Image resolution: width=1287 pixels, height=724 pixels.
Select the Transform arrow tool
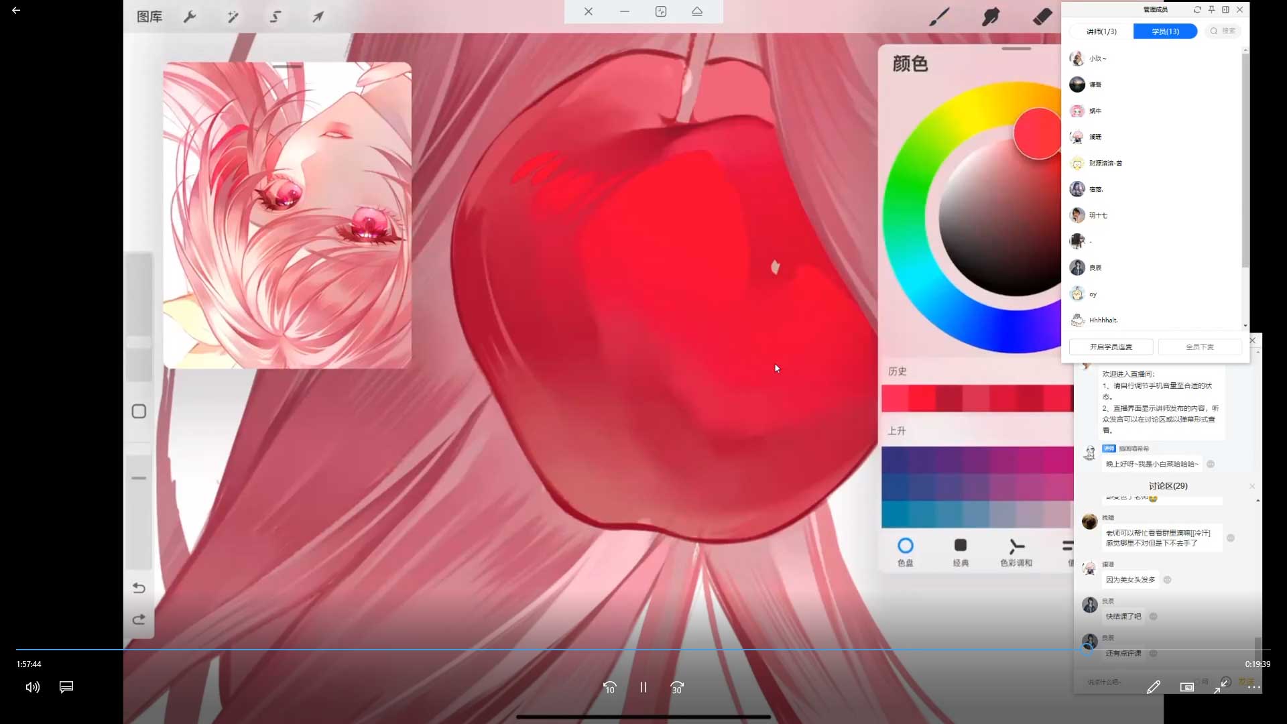pos(318,17)
